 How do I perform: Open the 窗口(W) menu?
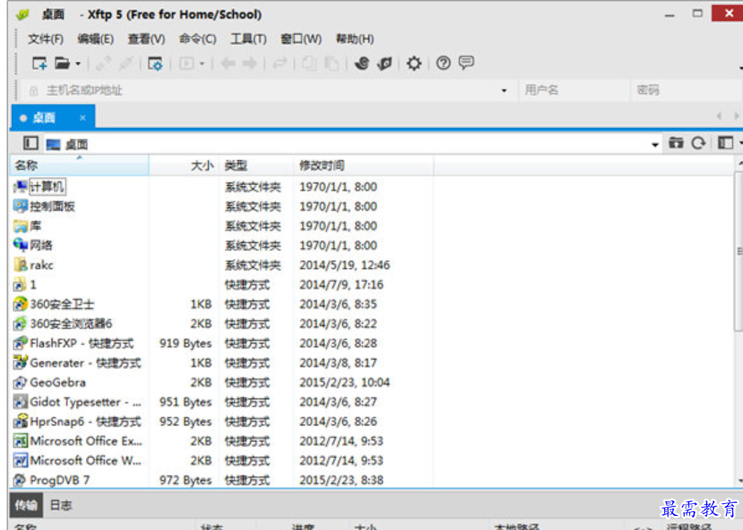click(x=301, y=39)
